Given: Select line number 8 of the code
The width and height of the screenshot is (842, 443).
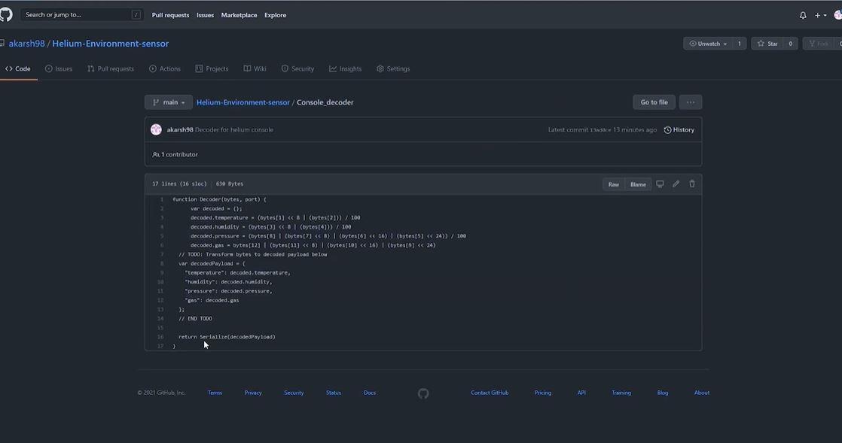Looking at the screenshot, I should pyautogui.click(x=162, y=264).
